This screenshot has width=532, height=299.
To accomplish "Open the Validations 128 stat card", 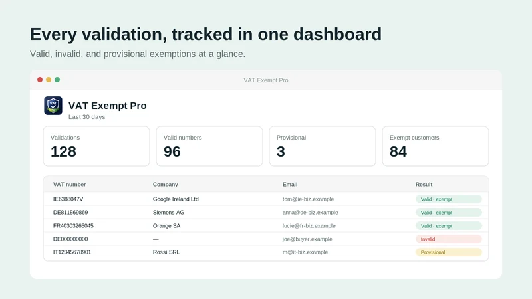I will point(96,146).
